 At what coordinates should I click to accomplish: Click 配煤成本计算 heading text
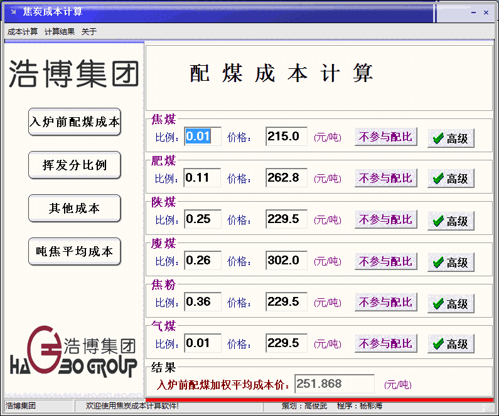[x=281, y=73]
